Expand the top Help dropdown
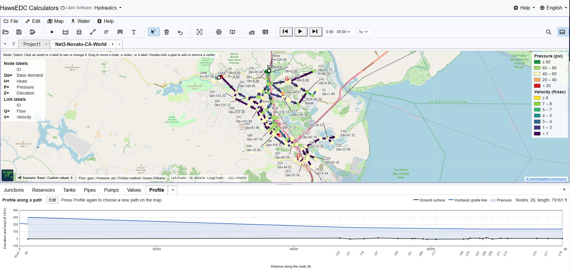 pos(524,8)
